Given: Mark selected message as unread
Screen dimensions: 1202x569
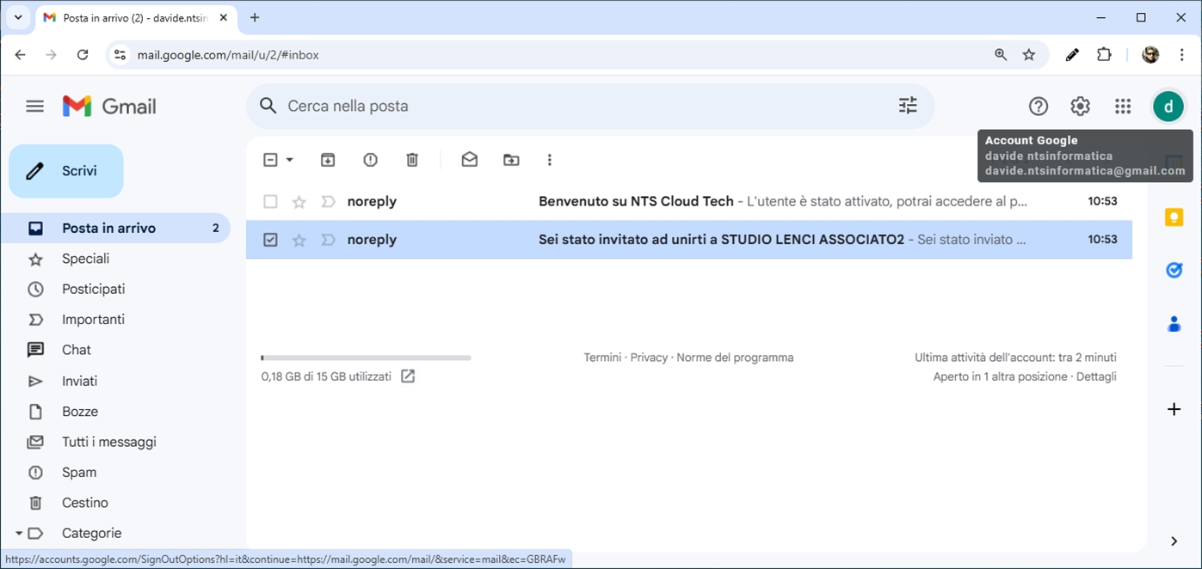Looking at the screenshot, I should [469, 160].
